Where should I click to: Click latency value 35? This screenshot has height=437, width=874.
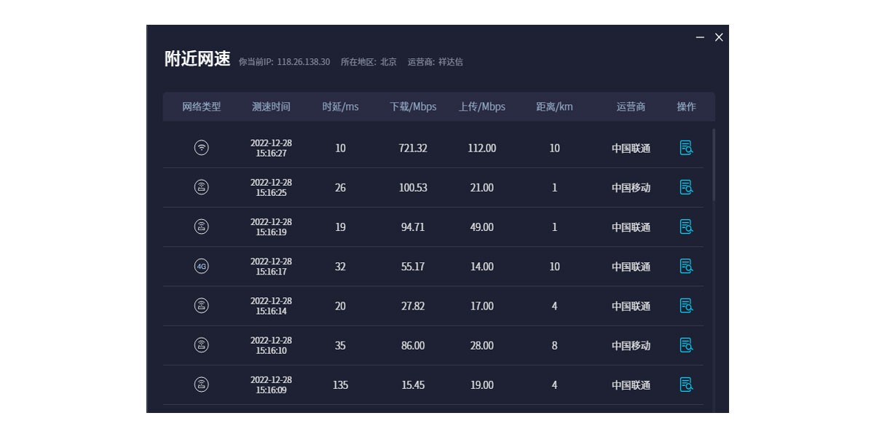(340, 345)
